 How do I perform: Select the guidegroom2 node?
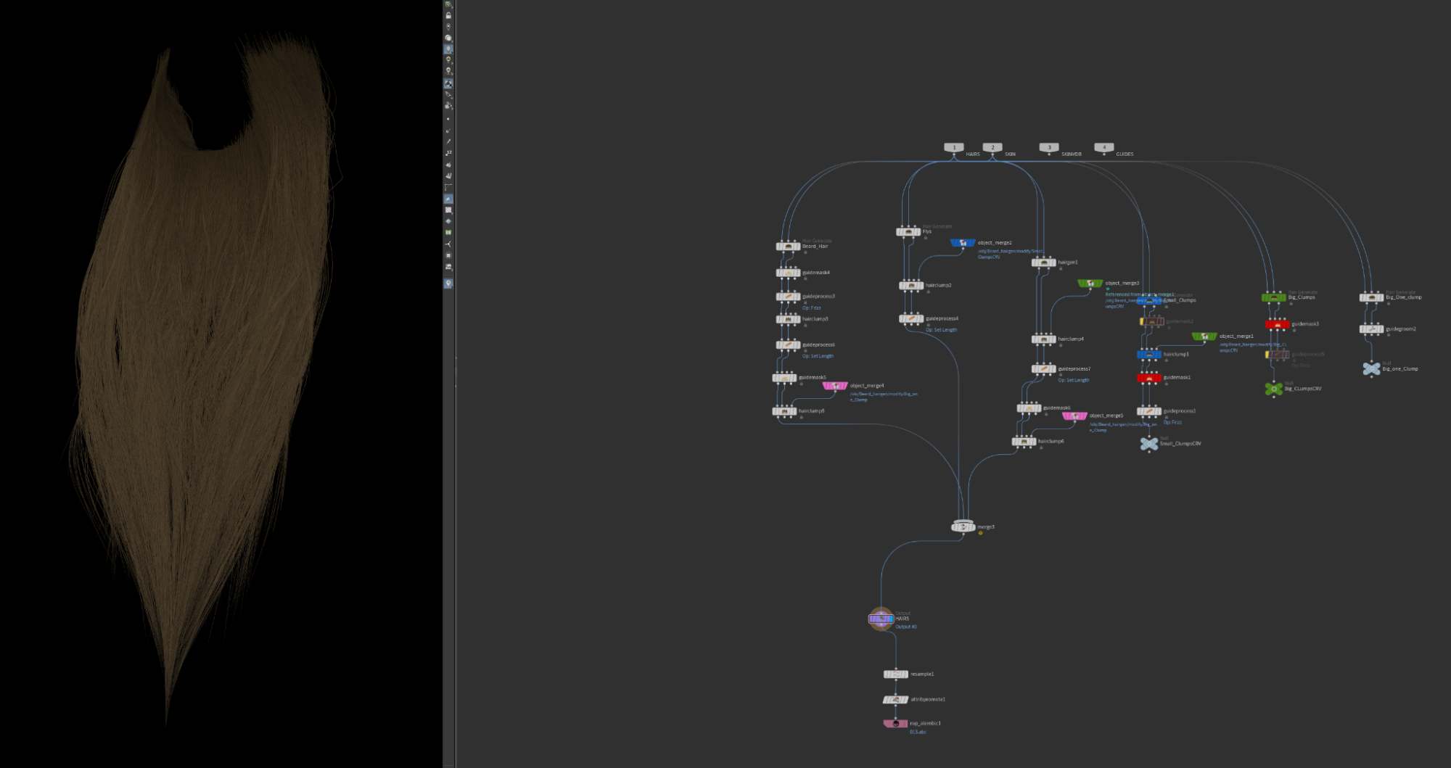(x=1371, y=329)
